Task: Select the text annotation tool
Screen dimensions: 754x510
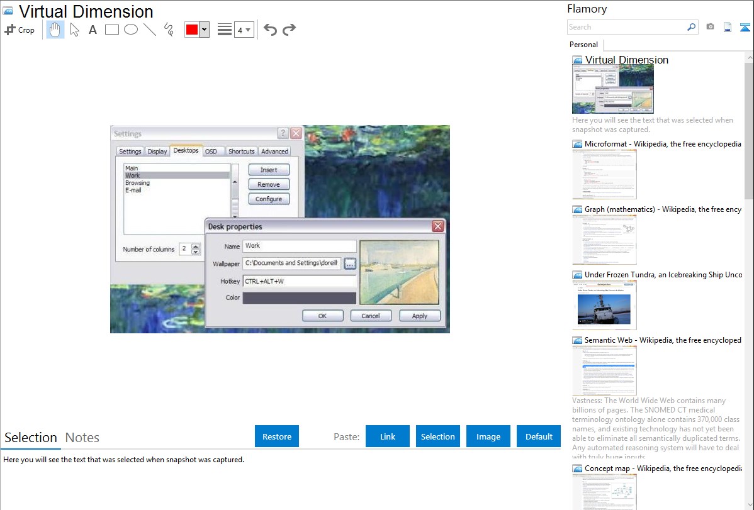Action: (93, 30)
